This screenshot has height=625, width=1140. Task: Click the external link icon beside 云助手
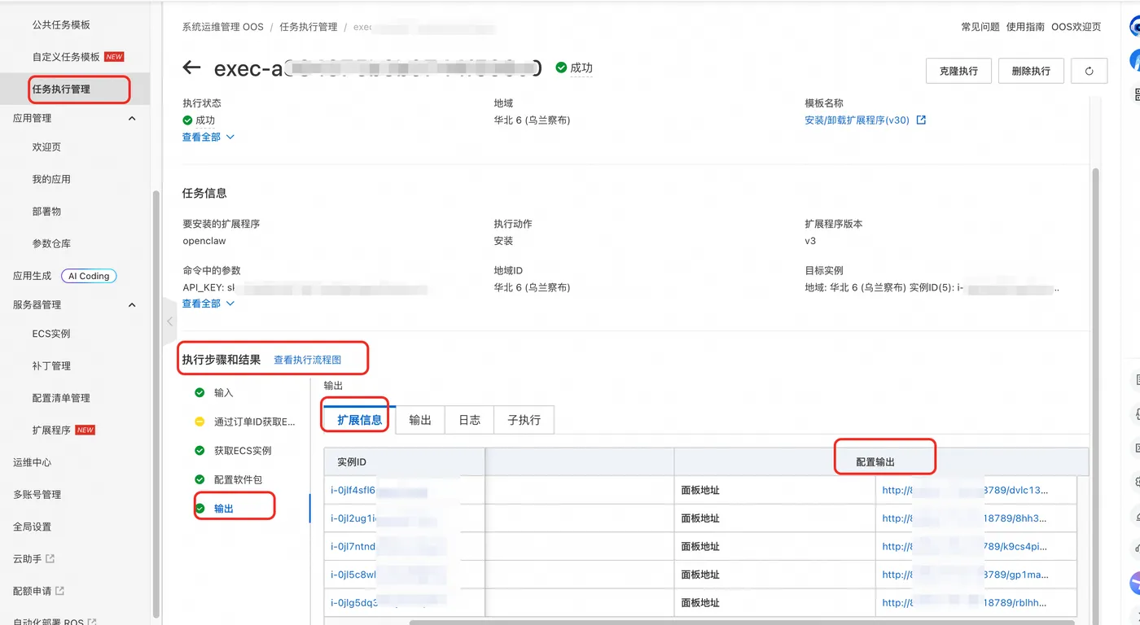coord(50,559)
